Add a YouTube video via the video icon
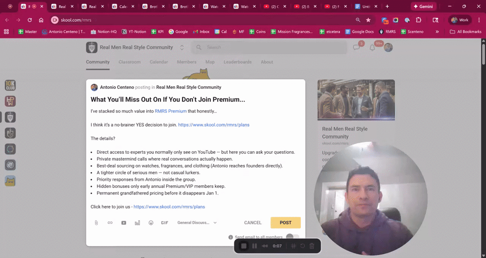Viewport: 486px width, 258px height. pyautogui.click(x=124, y=223)
